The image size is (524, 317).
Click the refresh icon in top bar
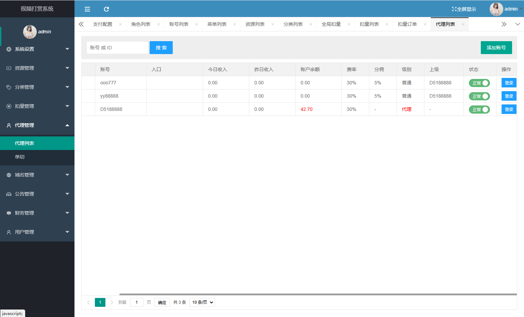pos(106,9)
